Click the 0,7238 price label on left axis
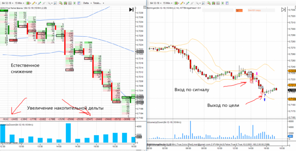This screenshot has width=296, height=151. [140, 13]
